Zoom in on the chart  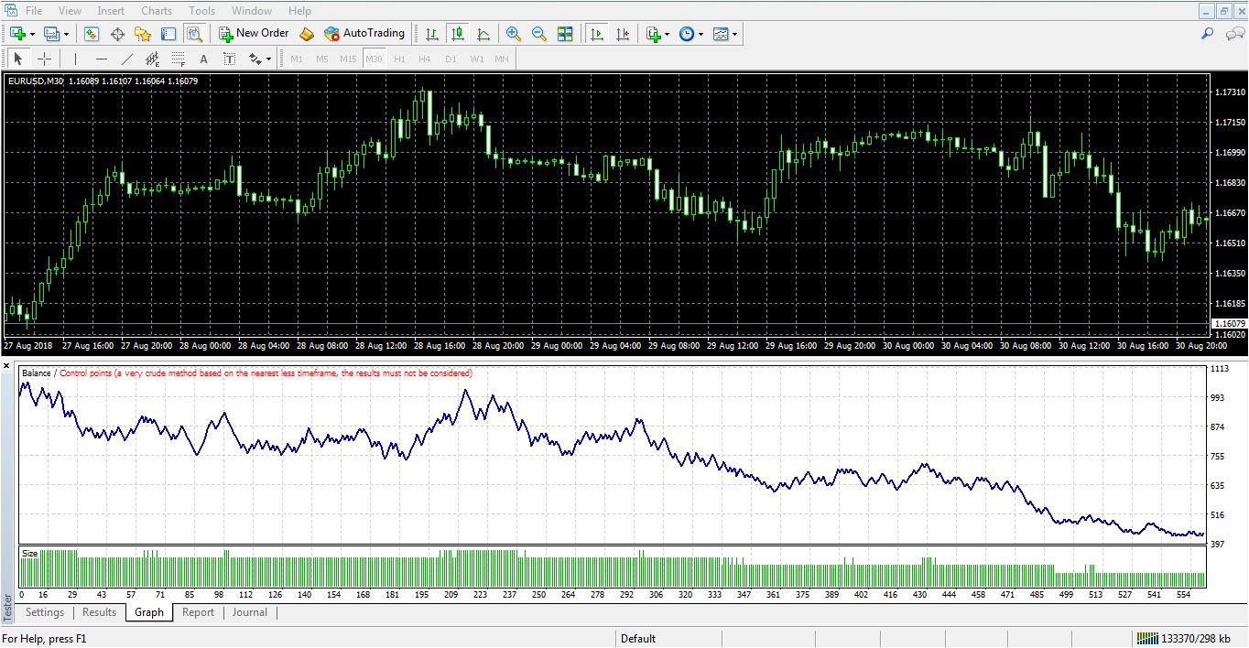514,34
